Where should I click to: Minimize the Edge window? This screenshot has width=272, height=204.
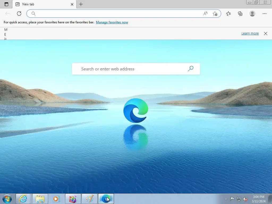[250, 2]
